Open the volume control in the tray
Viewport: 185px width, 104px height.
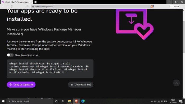155,101
